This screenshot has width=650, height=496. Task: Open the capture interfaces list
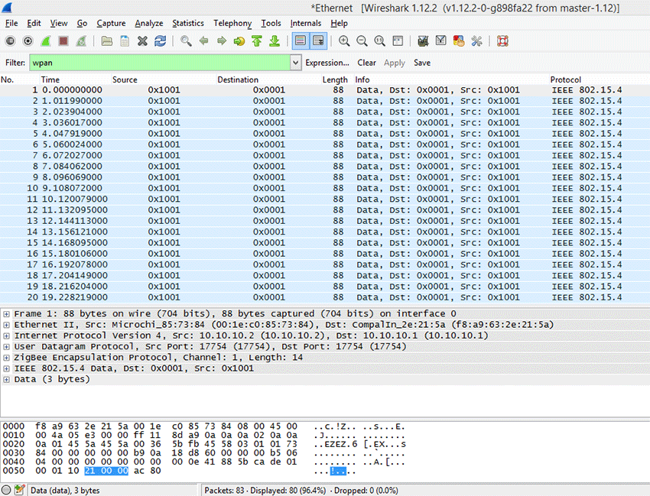point(10,41)
